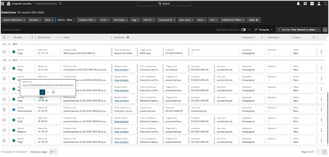
Task: Click the High severity shield on WMIC row
Action: pos(14,52)
